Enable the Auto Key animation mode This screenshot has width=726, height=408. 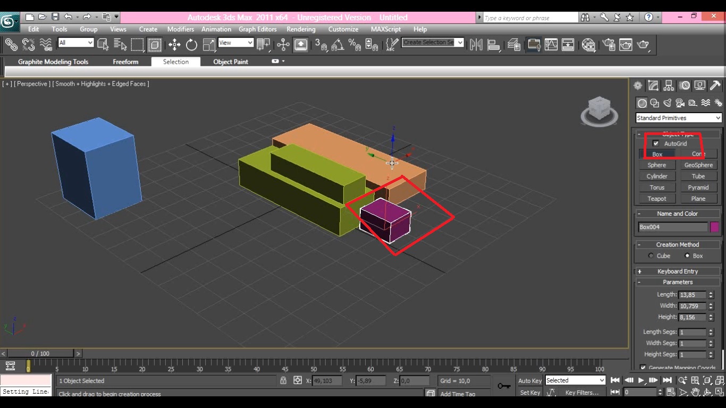529,380
